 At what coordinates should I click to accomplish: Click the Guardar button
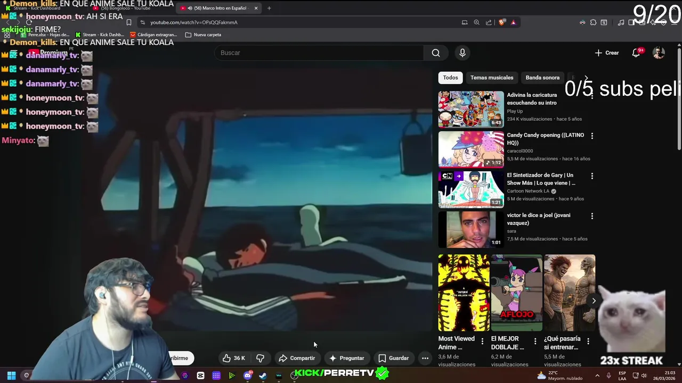pos(393,358)
